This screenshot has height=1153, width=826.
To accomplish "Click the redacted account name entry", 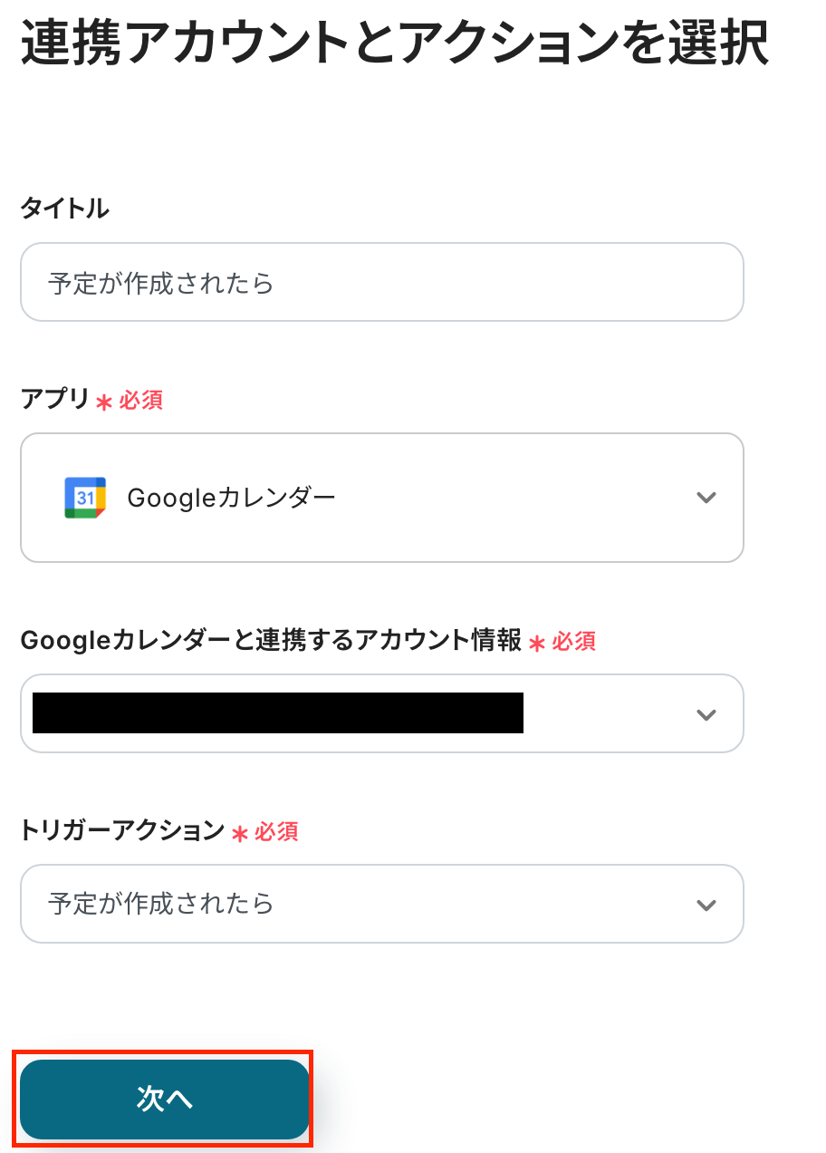I will [277, 713].
